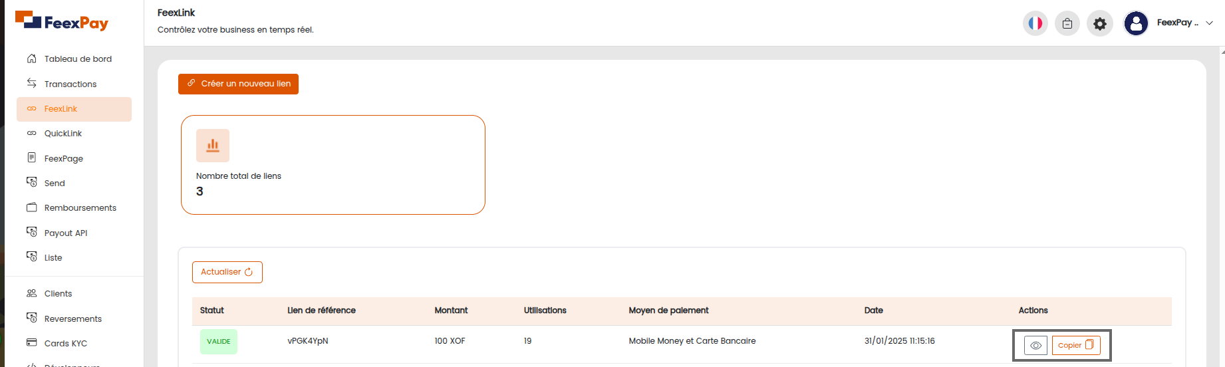The width and height of the screenshot is (1225, 367).
Task: View link vPGK4YpN with eye icon
Action: tap(1035, 345)
